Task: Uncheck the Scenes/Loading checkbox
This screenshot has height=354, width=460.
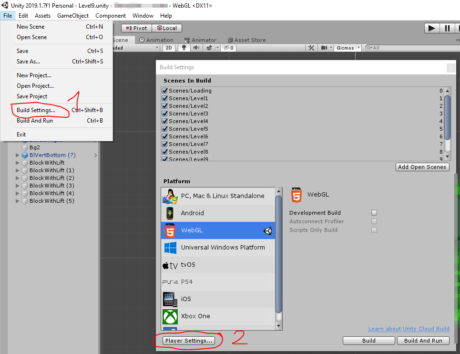Action: click(x=165, y=91)
